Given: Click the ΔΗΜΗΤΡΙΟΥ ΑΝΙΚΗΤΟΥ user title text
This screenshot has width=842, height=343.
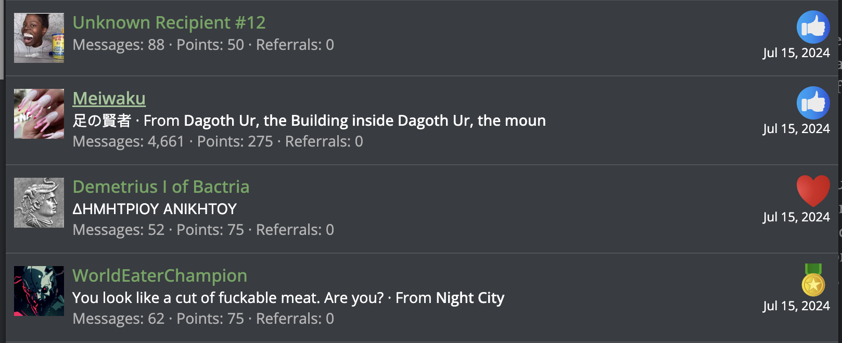Looking at the screenshot, I should [x=155, y=209].
